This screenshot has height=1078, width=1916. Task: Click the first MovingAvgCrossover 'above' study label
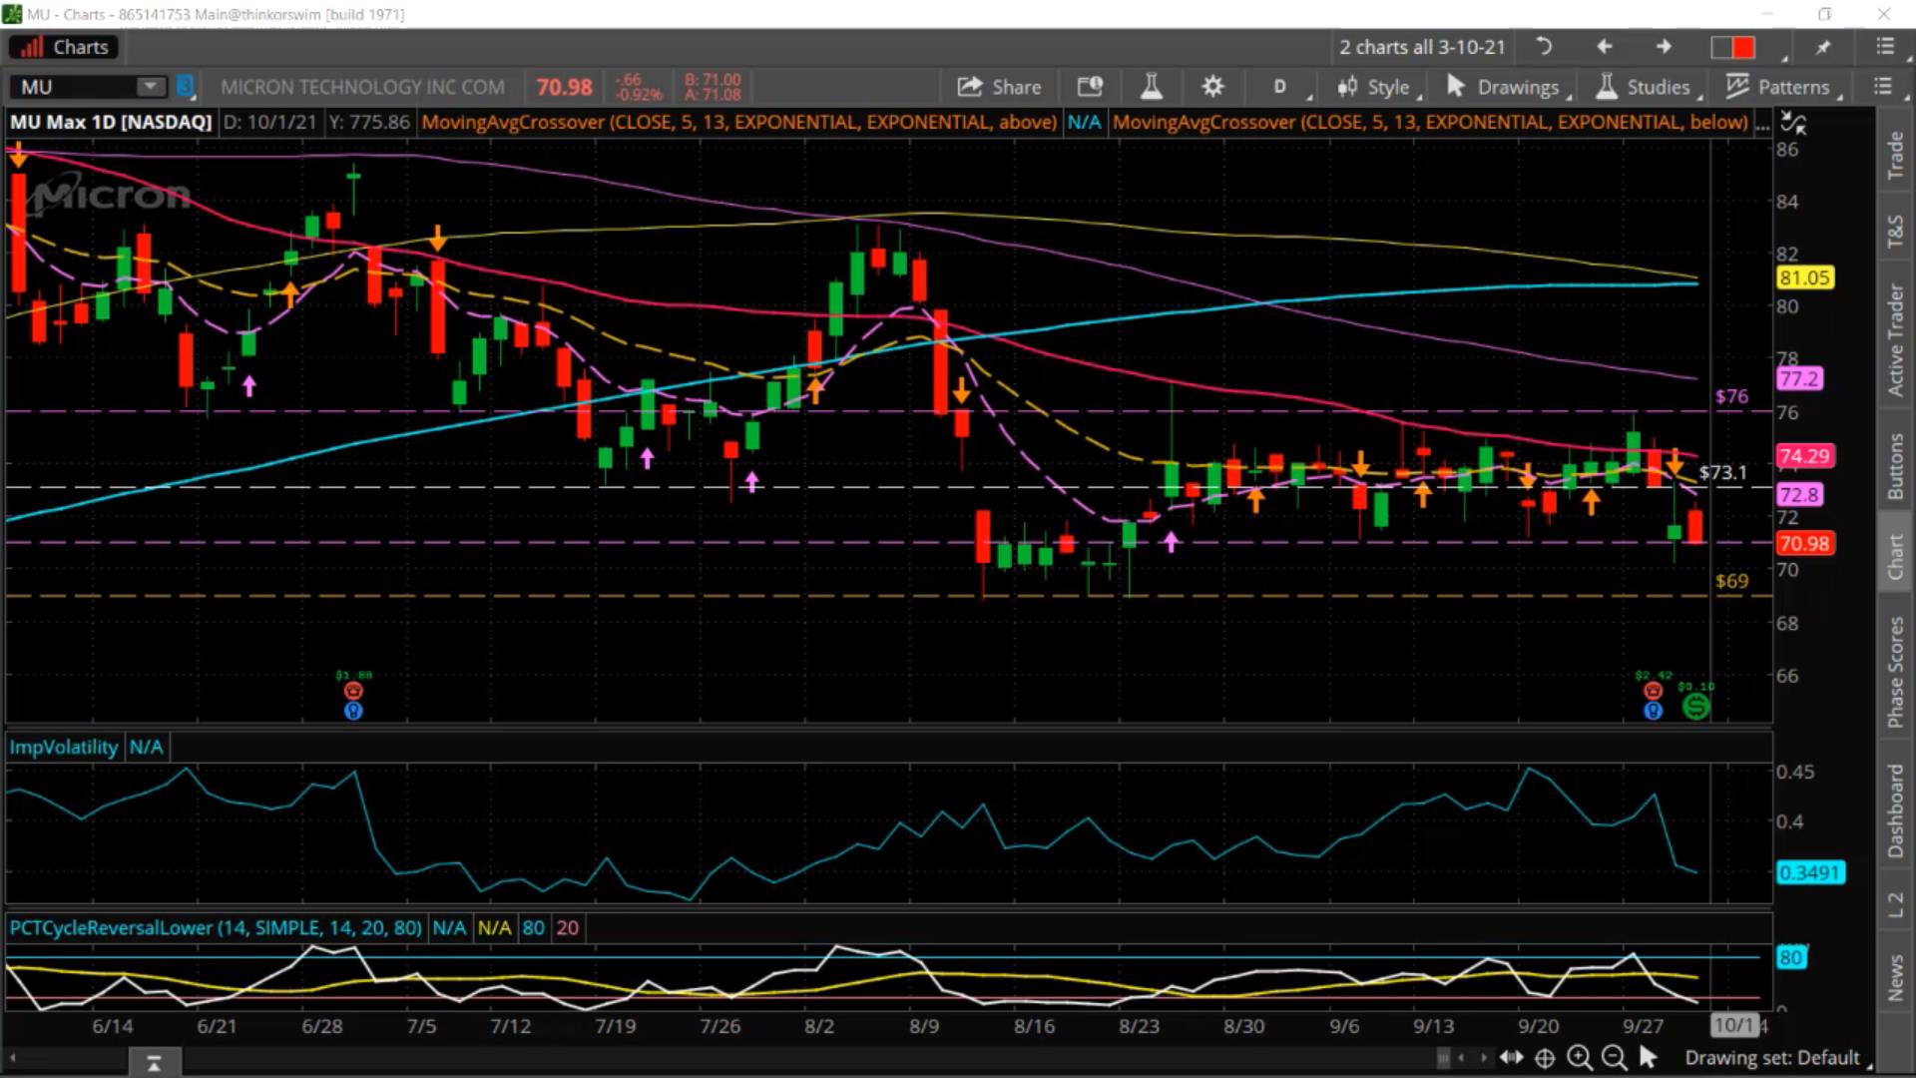click(738, 122)
